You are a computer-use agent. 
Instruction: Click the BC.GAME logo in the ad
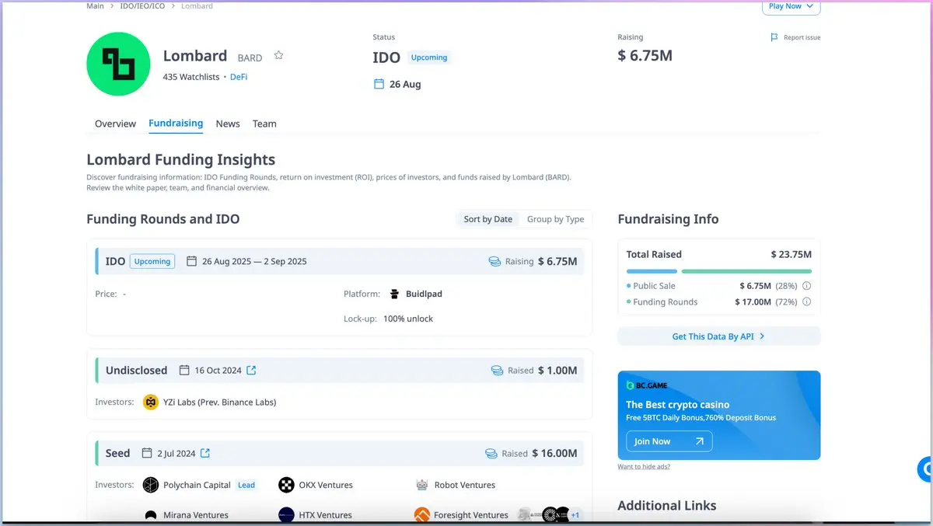pyautogui.click(x=648, y=385)
